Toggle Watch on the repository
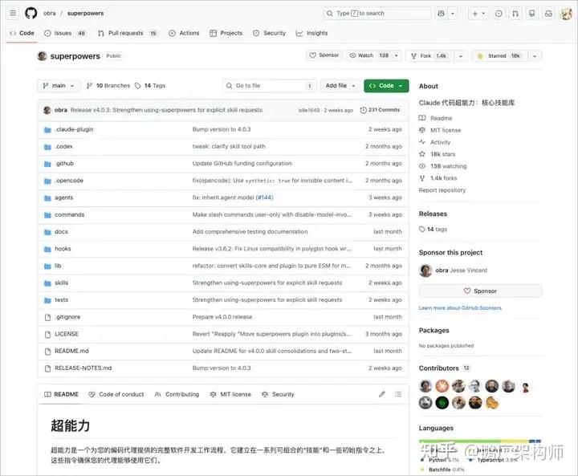578x476 pixels. coord(369,55)
